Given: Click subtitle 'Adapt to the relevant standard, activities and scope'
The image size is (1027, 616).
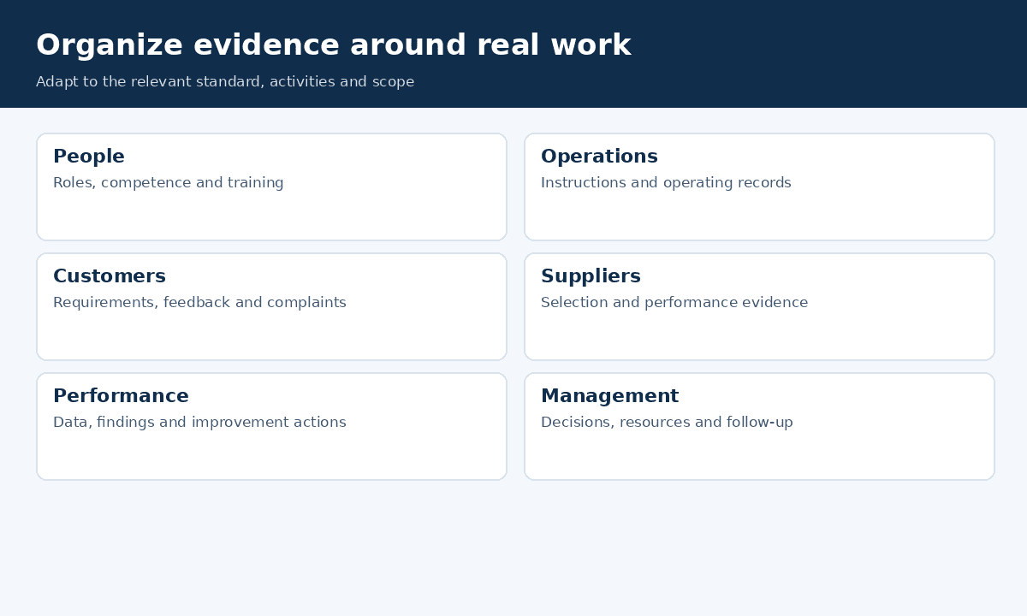Looking at the screenshot, I should (x=225, y=82).
